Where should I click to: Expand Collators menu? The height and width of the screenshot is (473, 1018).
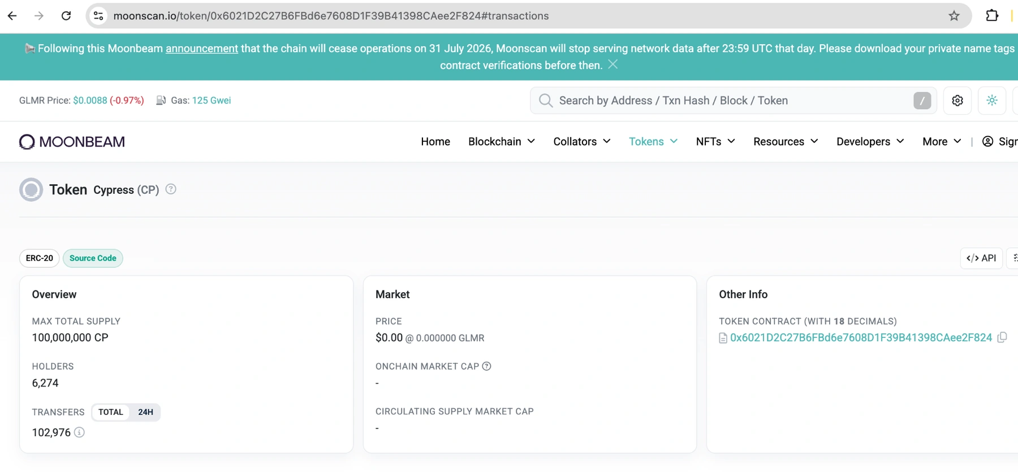pyautogui.click(x=581, y=142)
